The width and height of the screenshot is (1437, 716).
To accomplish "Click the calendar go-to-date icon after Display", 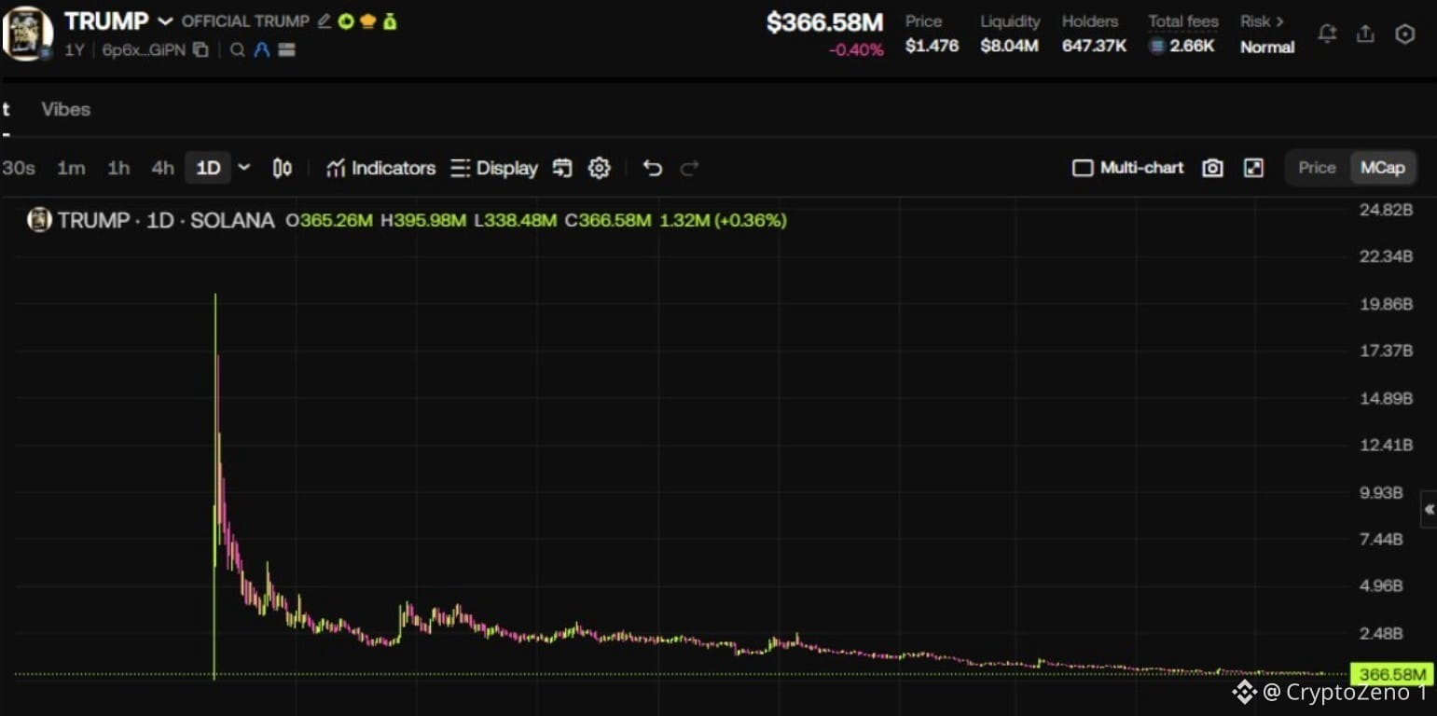I will (561, 168).
